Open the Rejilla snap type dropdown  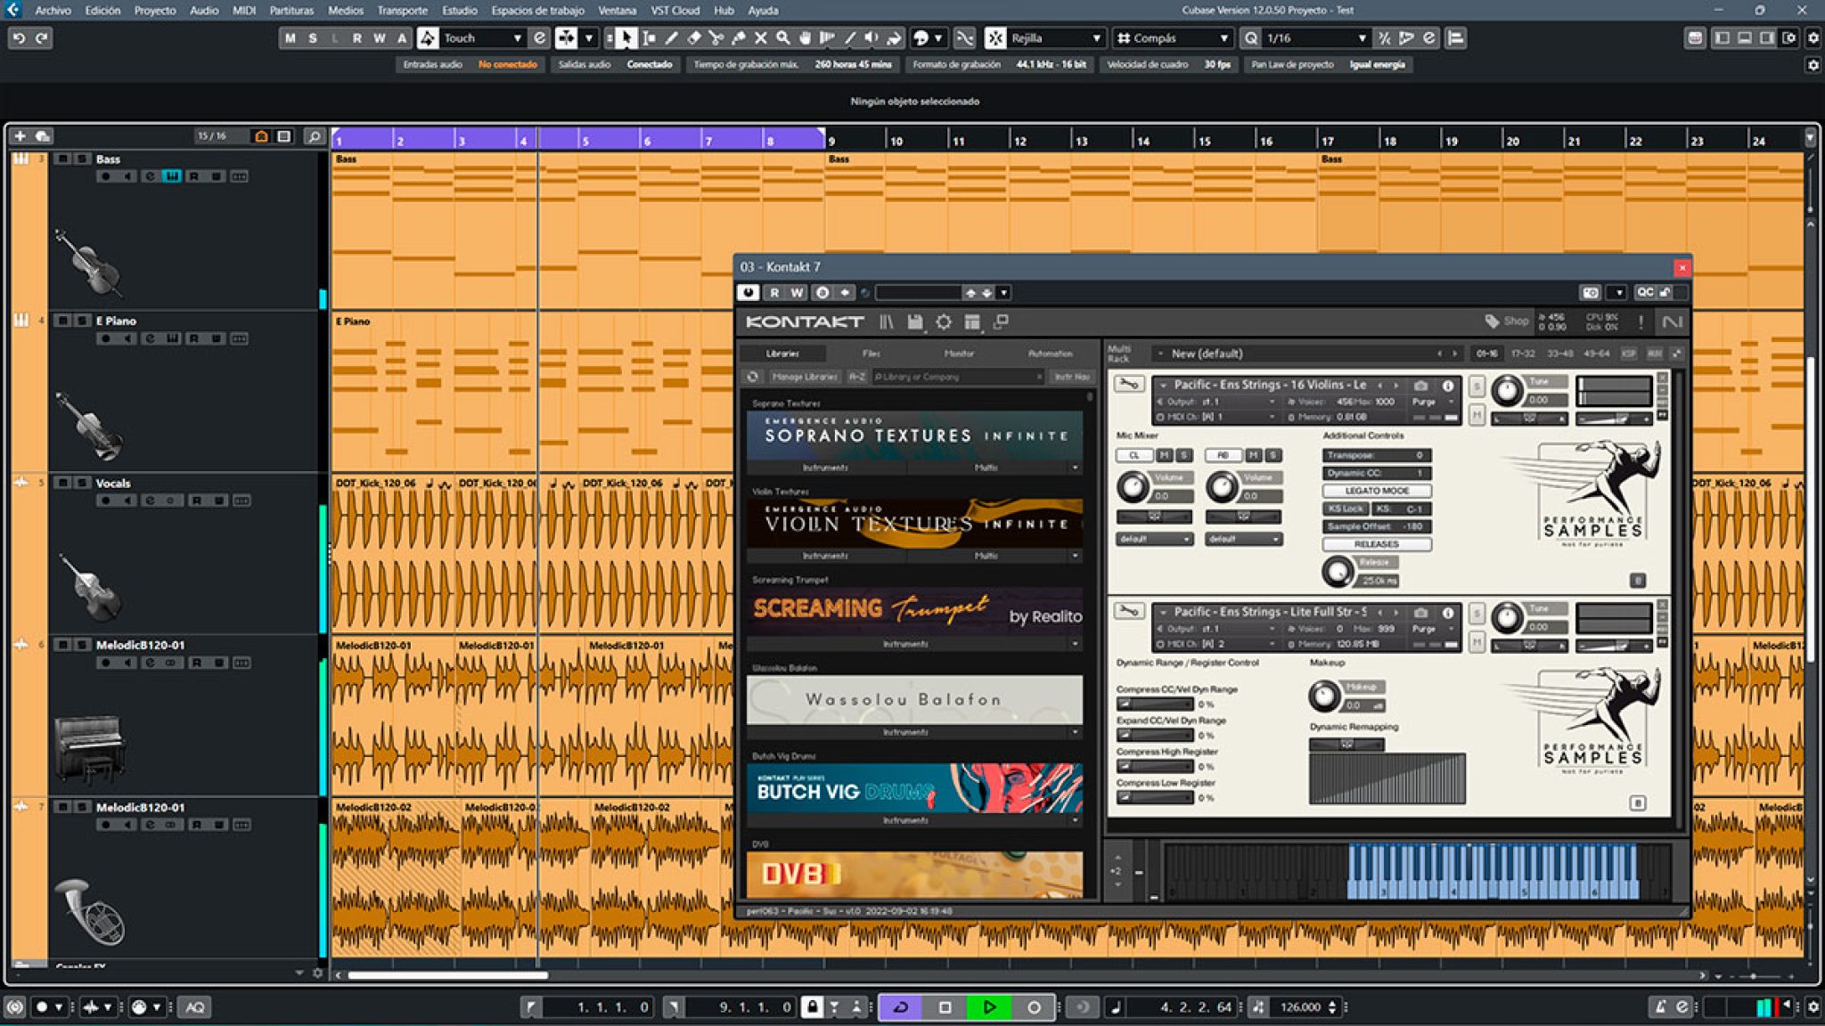(x=1096, y=38)
